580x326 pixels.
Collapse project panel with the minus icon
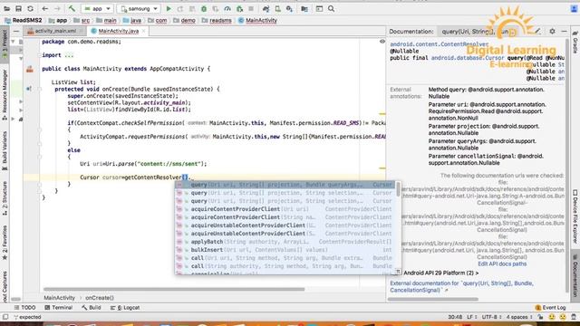click(16, 32)
